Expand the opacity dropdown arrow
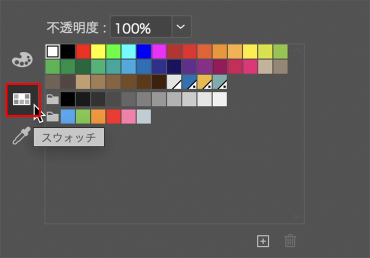 (181, 27)
